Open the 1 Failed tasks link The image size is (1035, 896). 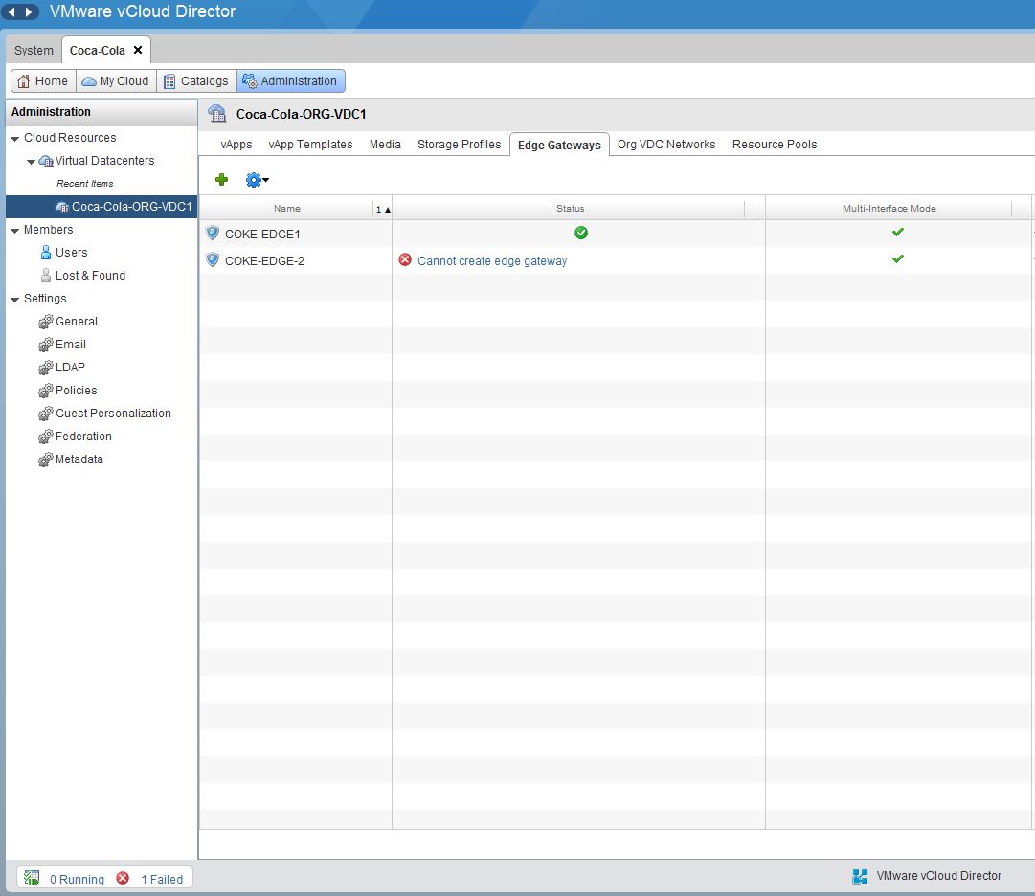pos(162,879)
